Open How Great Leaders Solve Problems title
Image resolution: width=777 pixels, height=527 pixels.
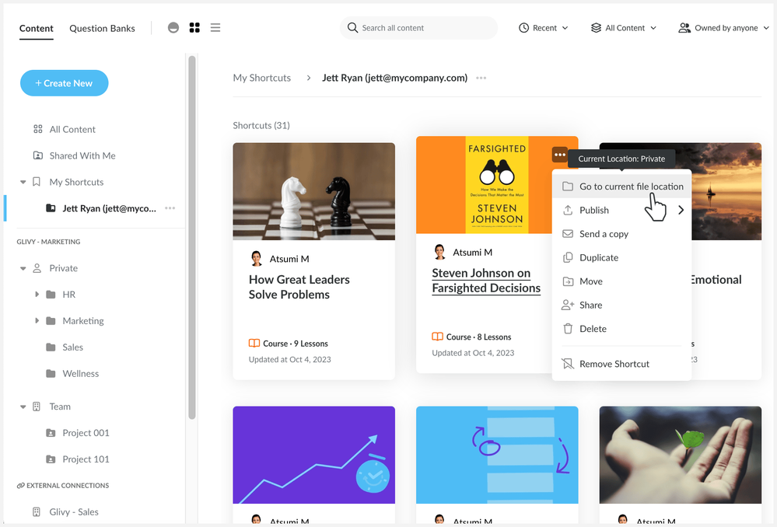coord(299,287)
